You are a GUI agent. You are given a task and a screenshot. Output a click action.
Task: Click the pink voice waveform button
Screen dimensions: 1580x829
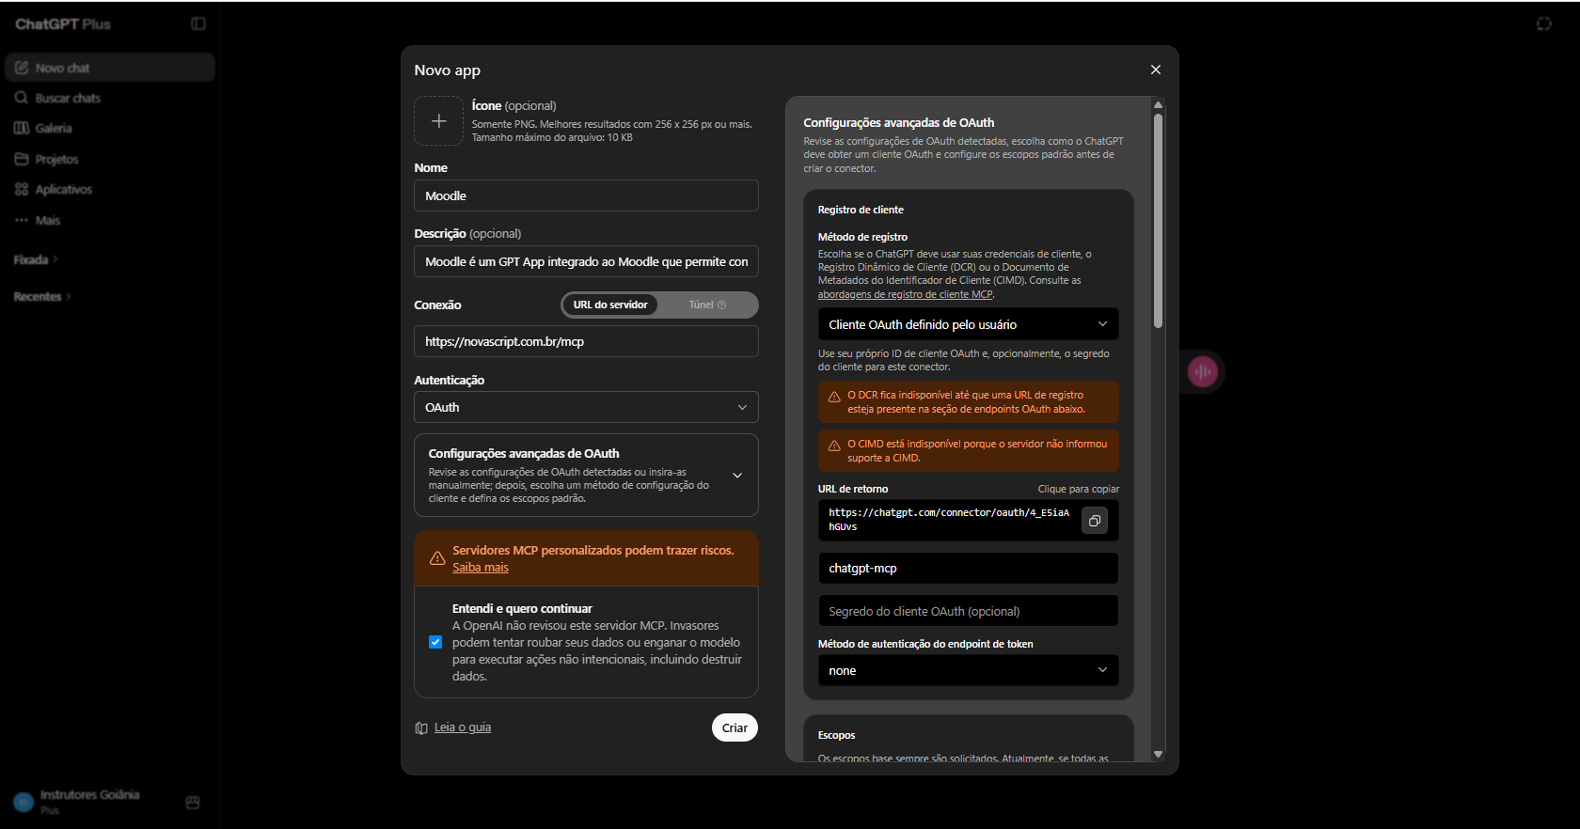(x=1203, y=372)
